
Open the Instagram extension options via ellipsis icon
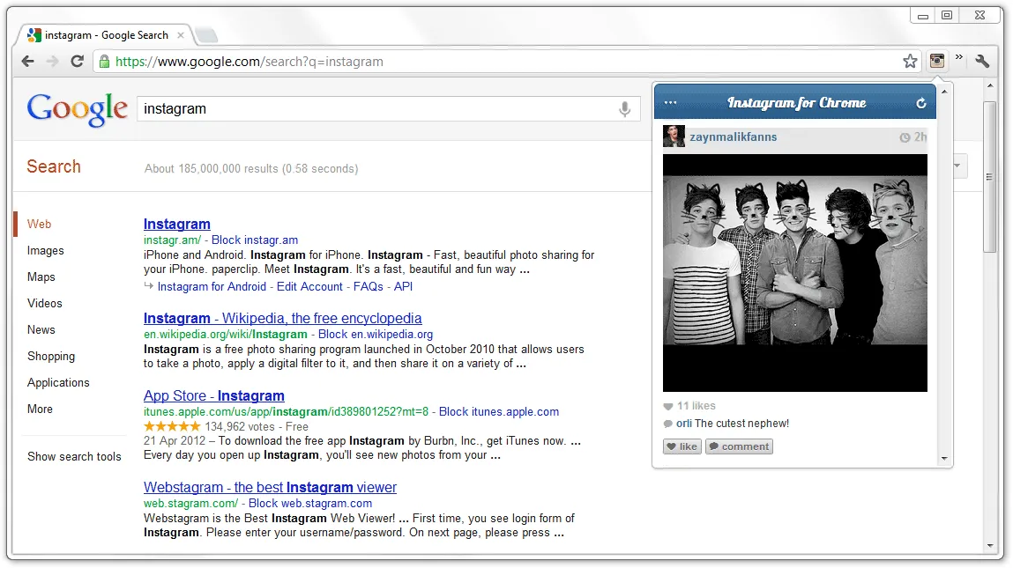point(670,101)
